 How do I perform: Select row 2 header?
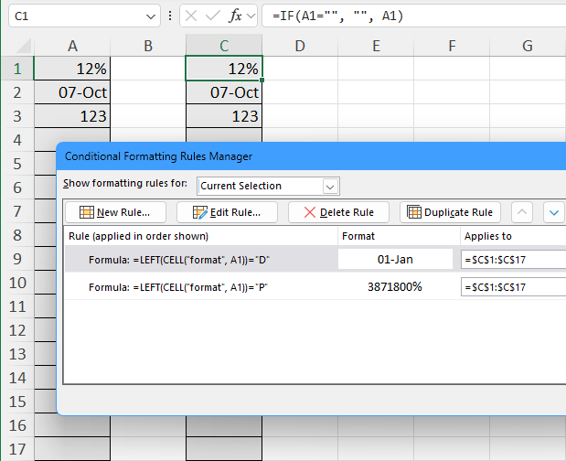click(17, 92)
